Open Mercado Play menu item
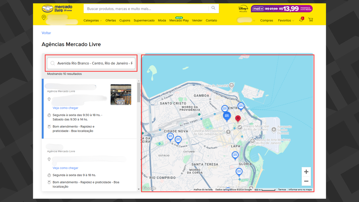 coord(179,20)
